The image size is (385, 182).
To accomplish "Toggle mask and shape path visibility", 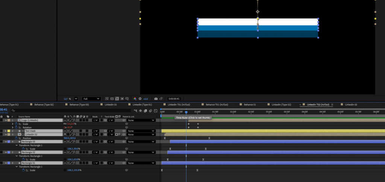I will tap(117, 99).
